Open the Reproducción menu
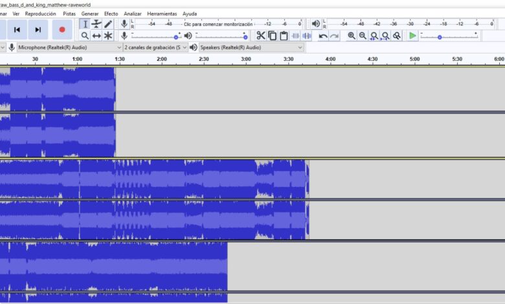Screen dimensions: 505x304 41,14
